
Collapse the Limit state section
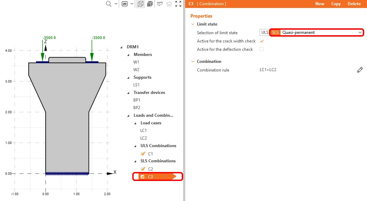[x=193, y=24]
